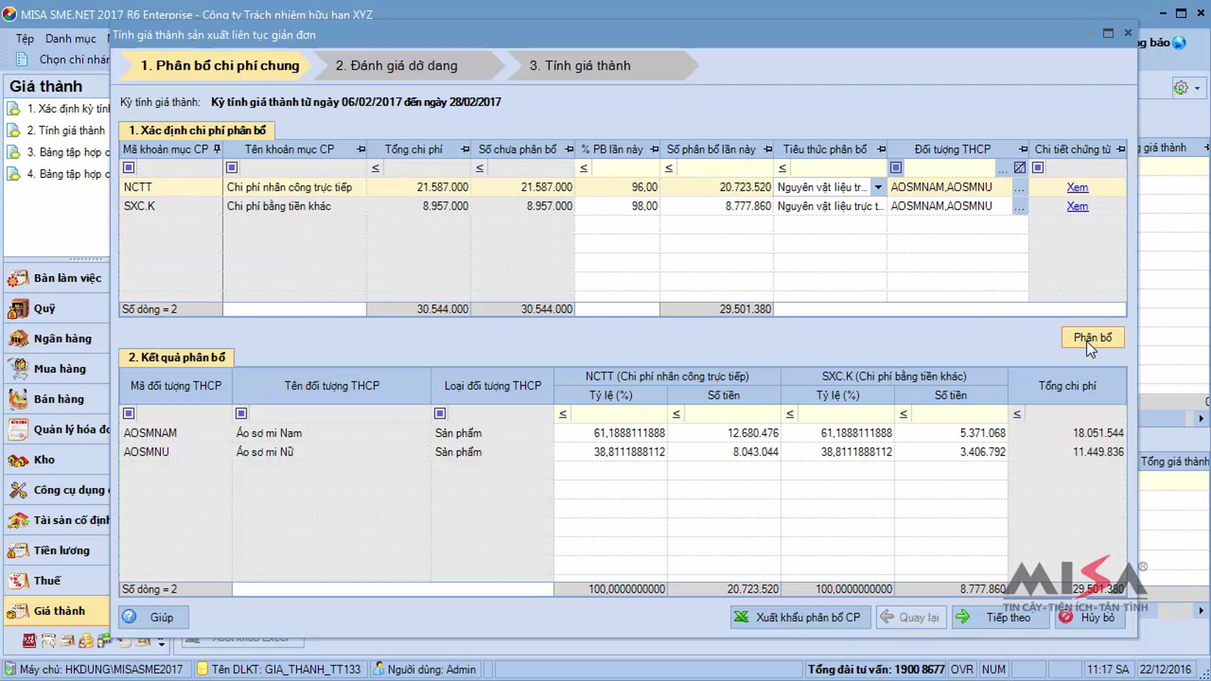Open the ≤ operator under Số chưa phân bổ
The image size is (1211, 681).
point(480,168)
